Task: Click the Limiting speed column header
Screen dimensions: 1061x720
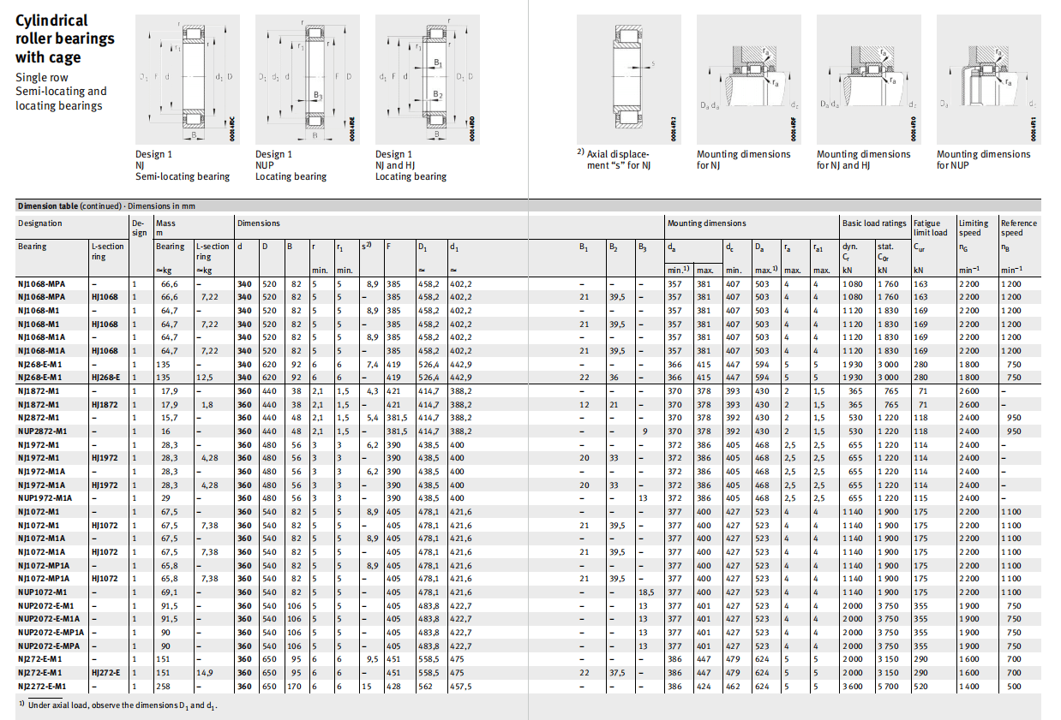Action: tap(973, 228)
